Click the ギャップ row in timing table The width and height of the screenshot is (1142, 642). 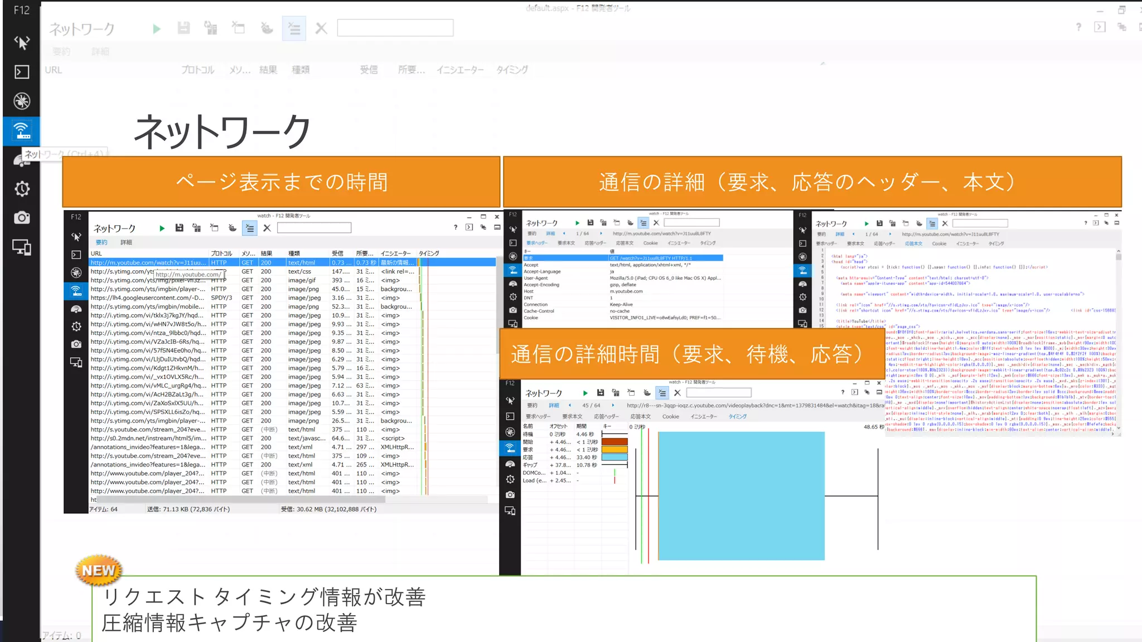tap(574, 465)
